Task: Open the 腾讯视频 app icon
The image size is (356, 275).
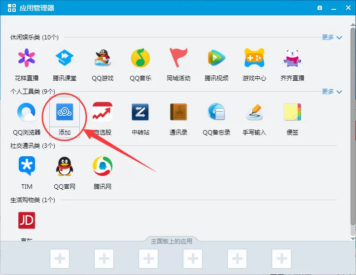Action: tap(216, 58)
